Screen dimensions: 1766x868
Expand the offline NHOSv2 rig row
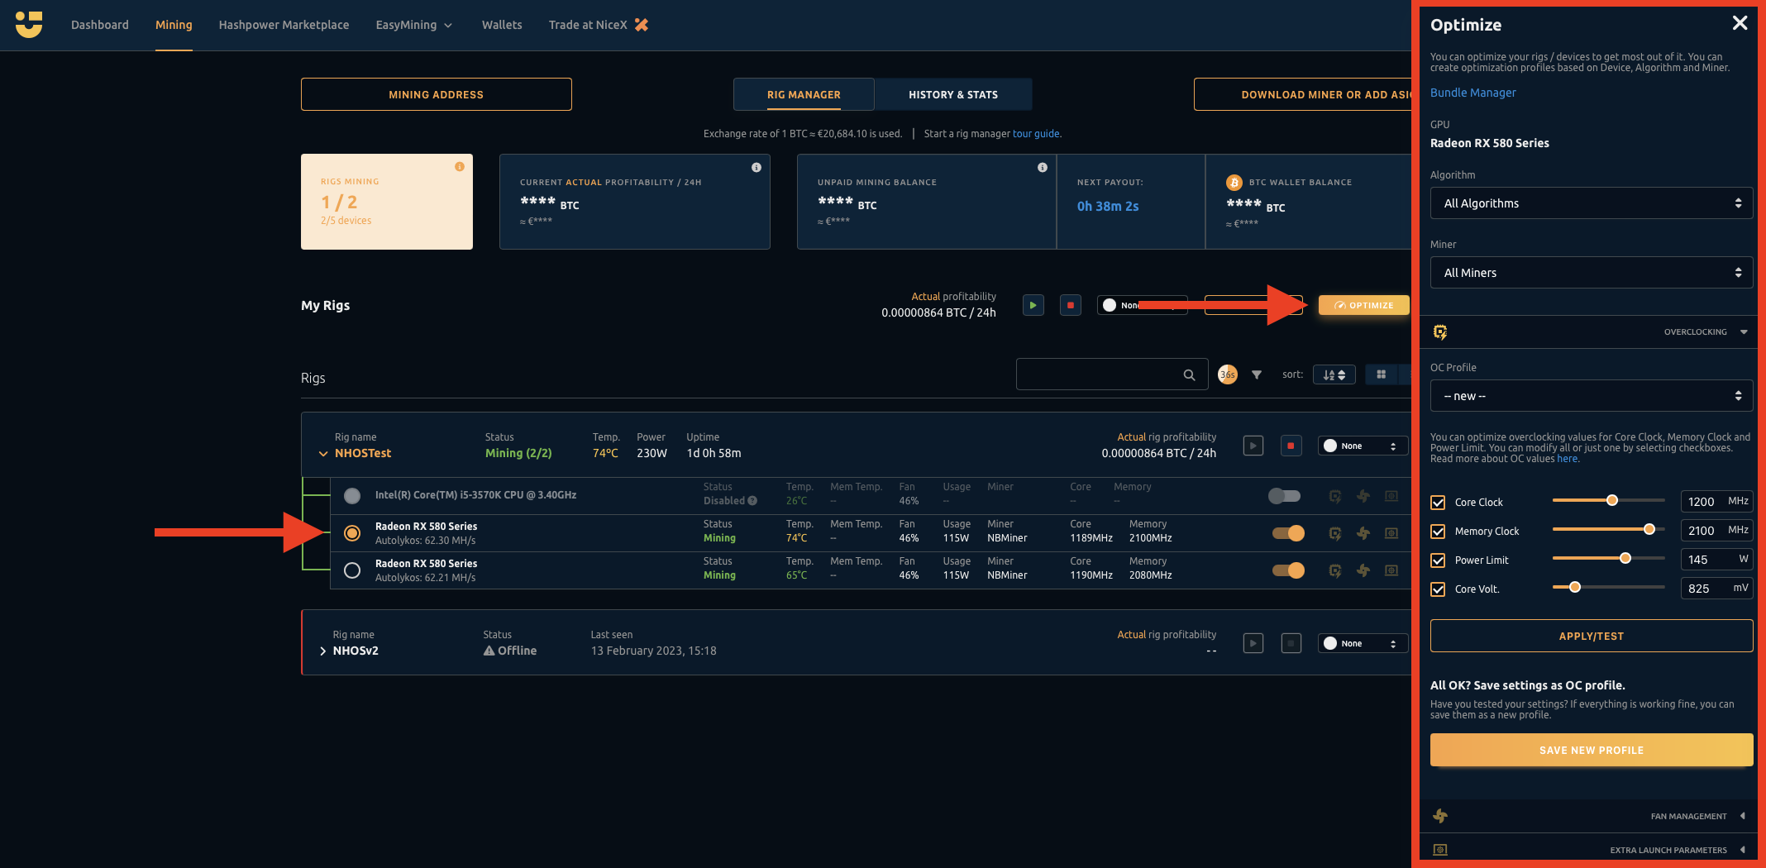322,651
